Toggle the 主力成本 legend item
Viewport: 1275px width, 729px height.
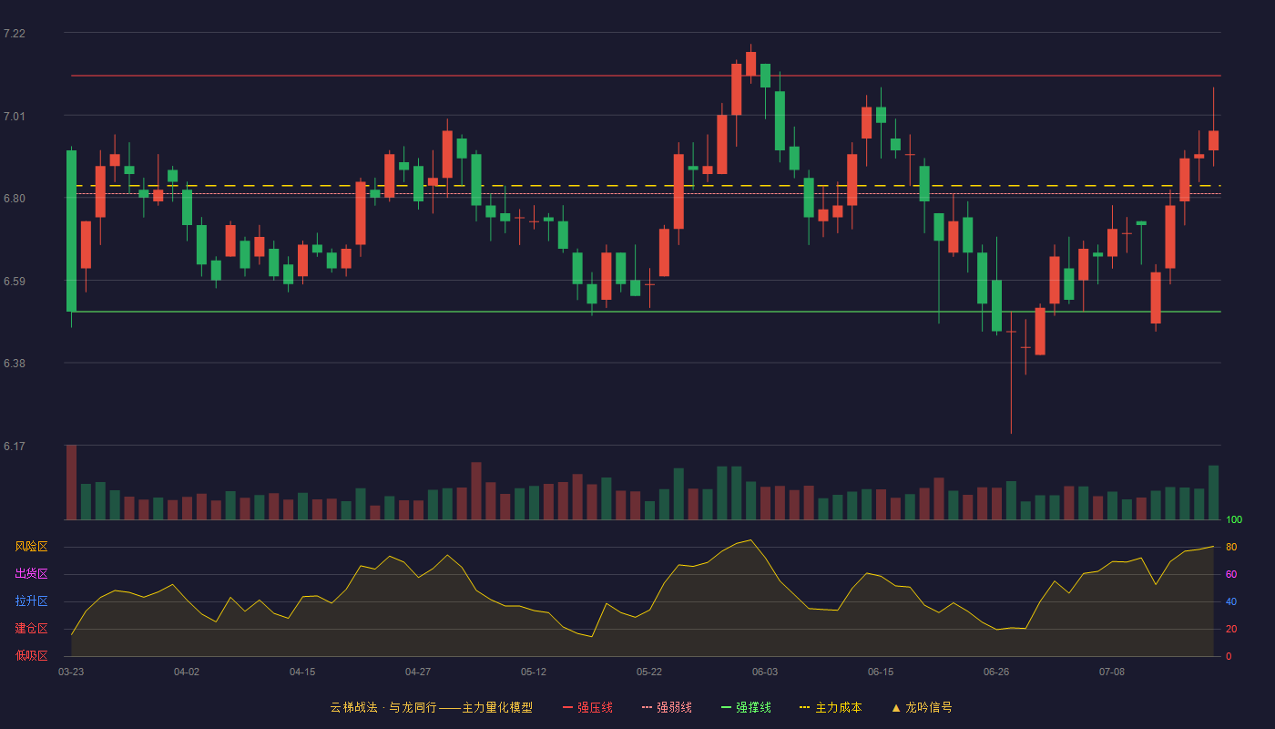pos(831,707)
